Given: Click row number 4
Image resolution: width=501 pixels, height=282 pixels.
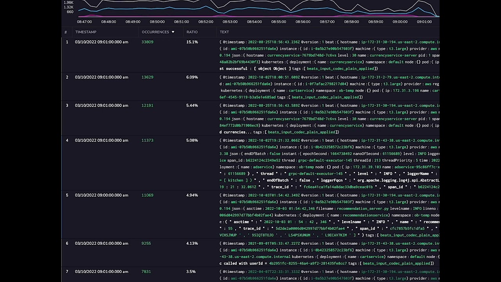Looking at the screenshot, I should click(x=67, y=140).
